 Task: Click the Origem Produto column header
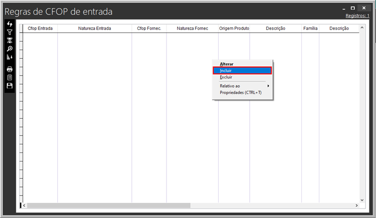[234, 28]
